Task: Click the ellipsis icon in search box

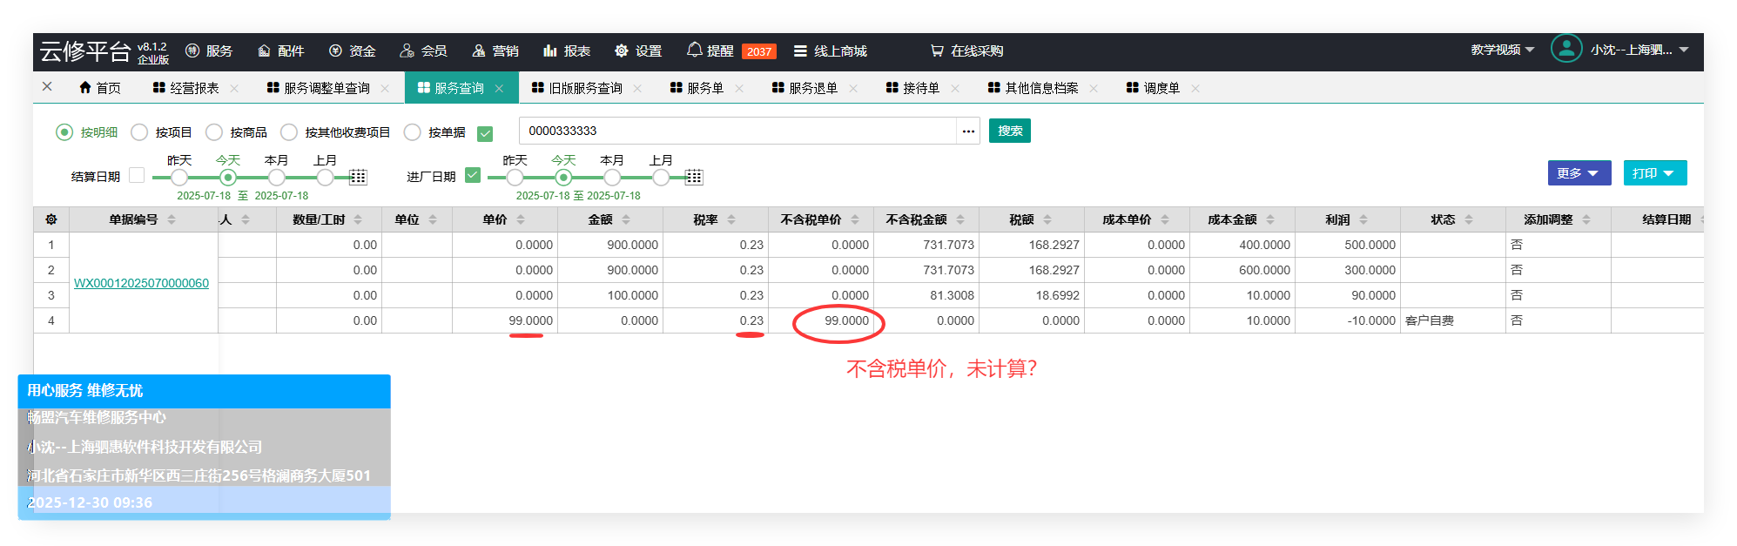Action: pyautogui.click(x=968, y=131)
